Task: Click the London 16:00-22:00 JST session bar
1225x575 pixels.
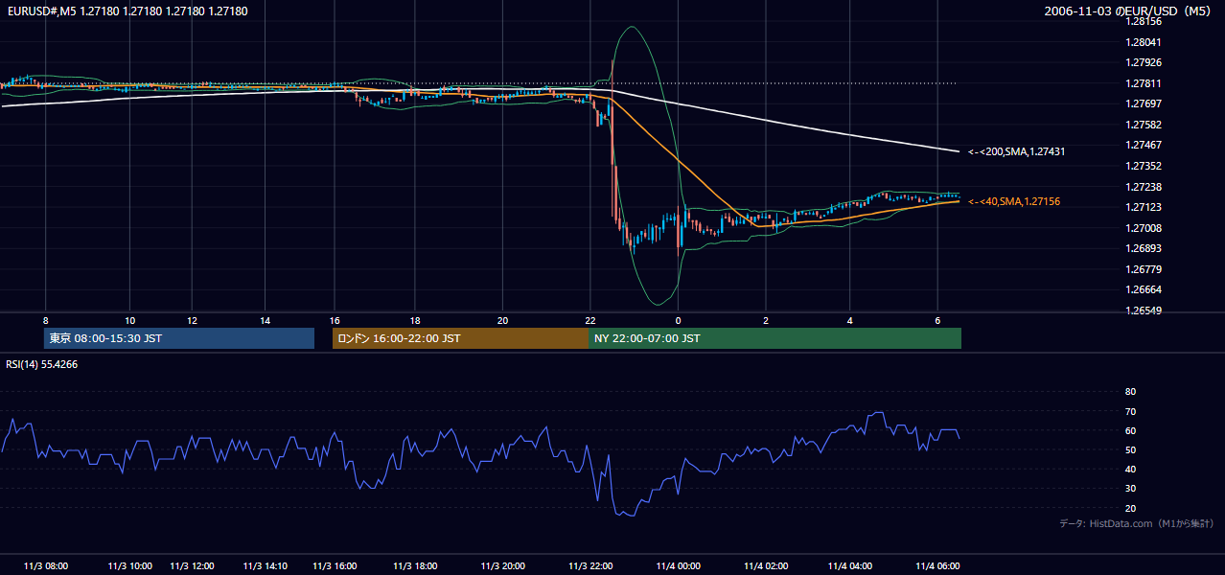Action: [460, 338]
